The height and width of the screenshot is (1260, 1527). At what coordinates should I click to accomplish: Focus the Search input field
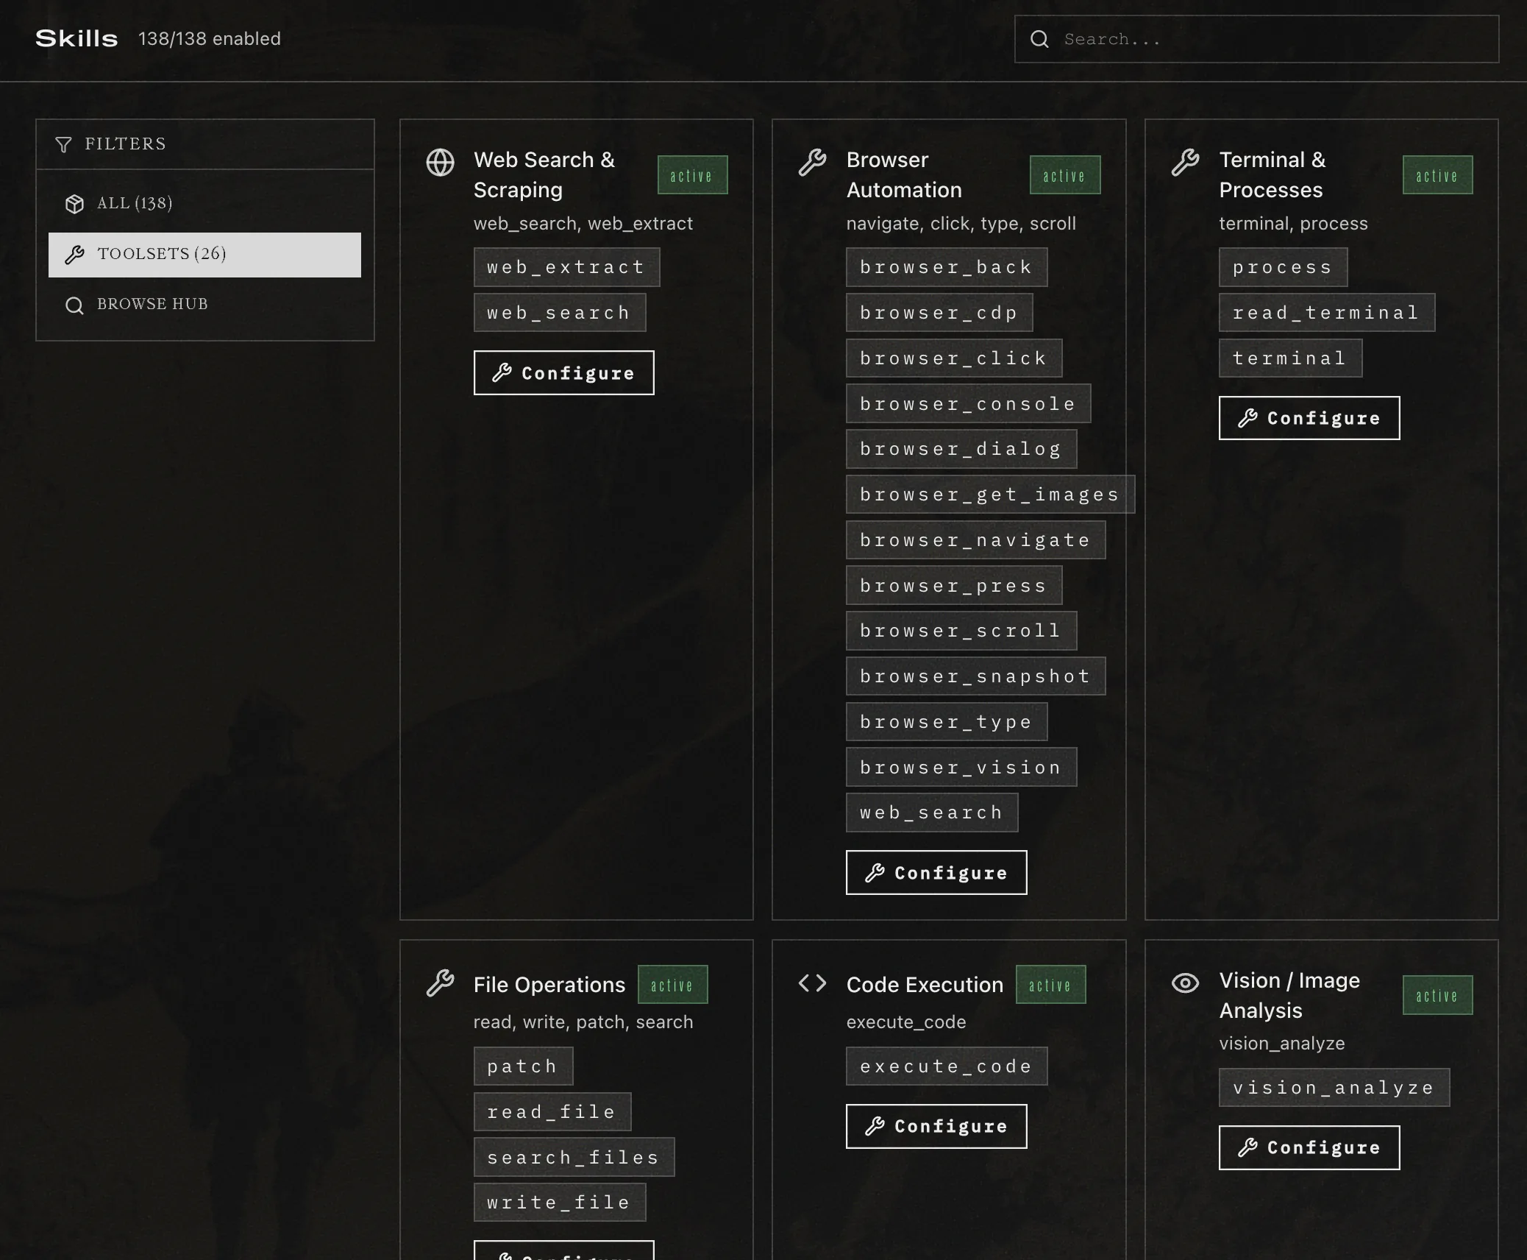click(x=1256, y=39)
